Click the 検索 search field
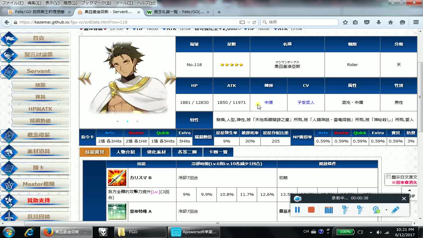This screenshot has height=238, width=423. (299, 22)
